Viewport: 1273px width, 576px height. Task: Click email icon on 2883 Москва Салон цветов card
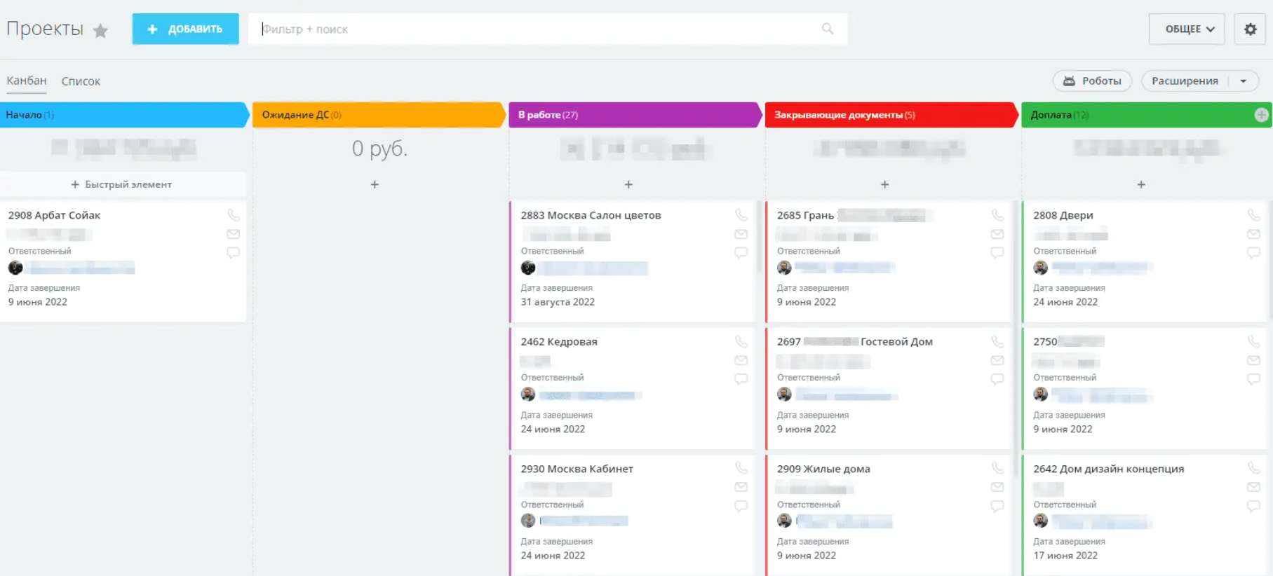[741, 234]
